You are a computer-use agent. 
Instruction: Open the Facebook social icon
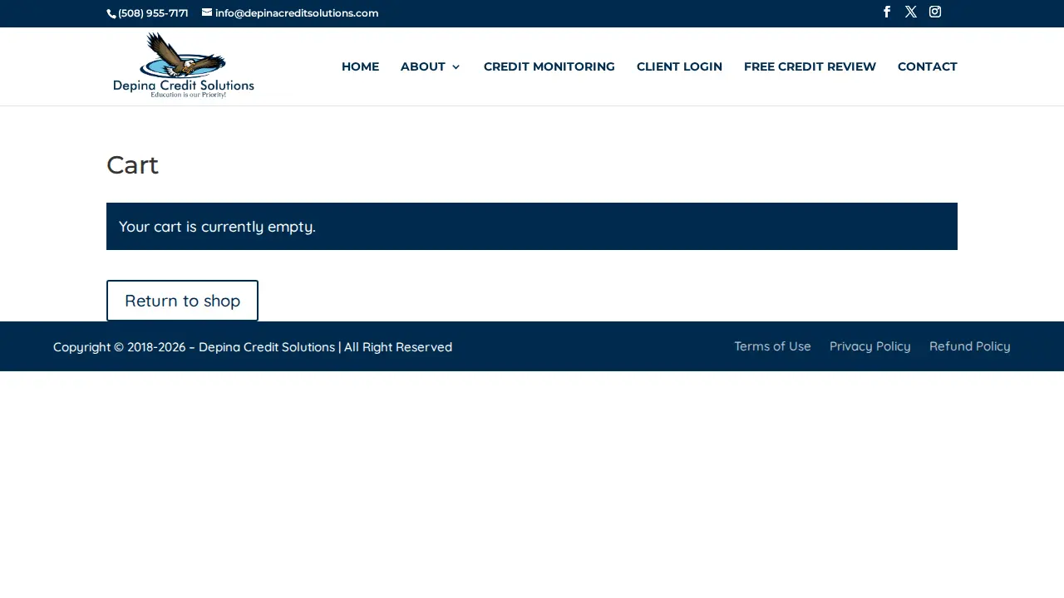coord(887,12)
